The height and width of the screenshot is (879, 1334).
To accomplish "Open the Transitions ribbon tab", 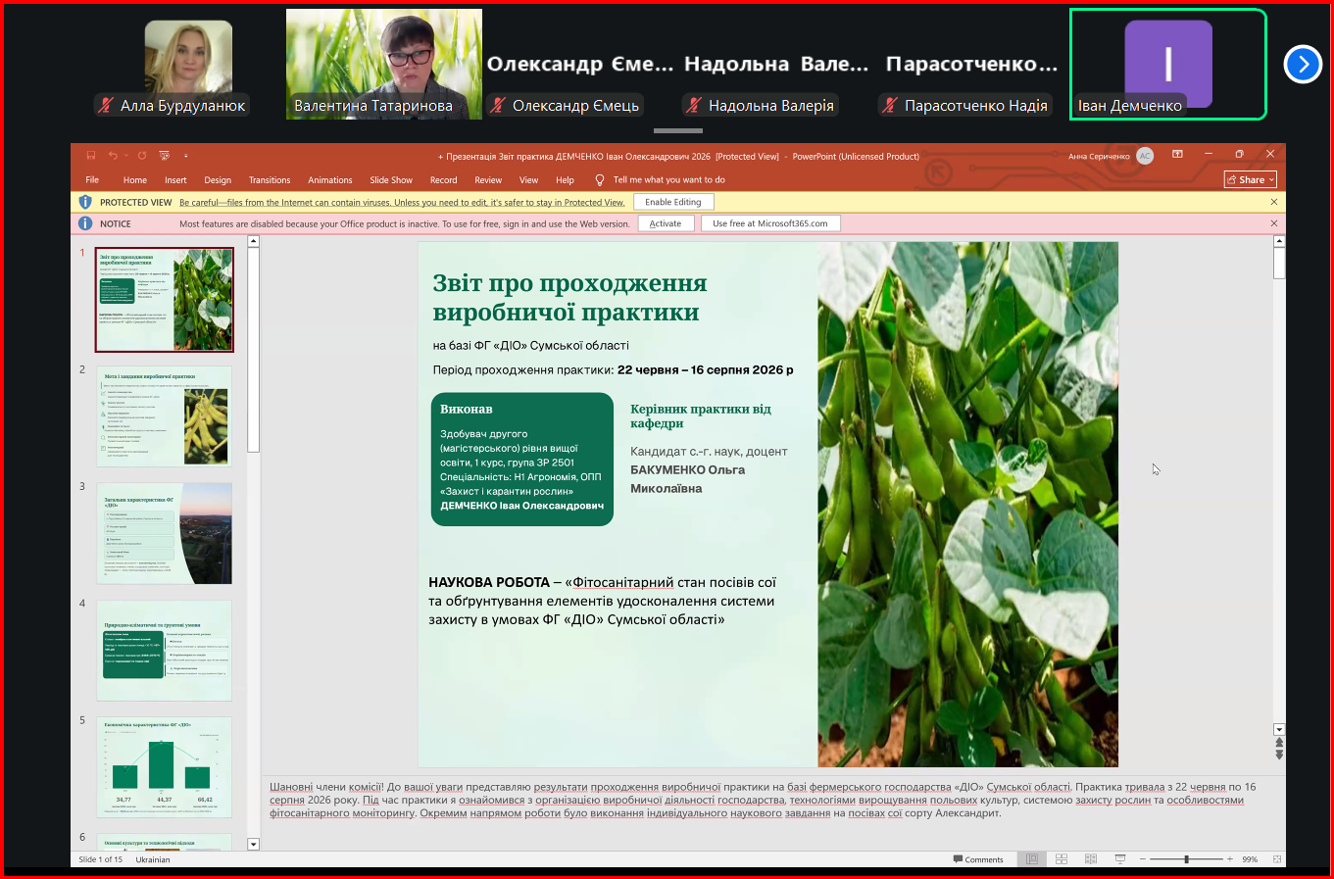I will coord(270,180).
